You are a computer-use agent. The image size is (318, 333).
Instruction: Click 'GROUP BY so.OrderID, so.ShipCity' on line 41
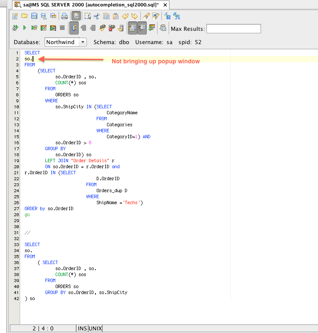[86, 292]
